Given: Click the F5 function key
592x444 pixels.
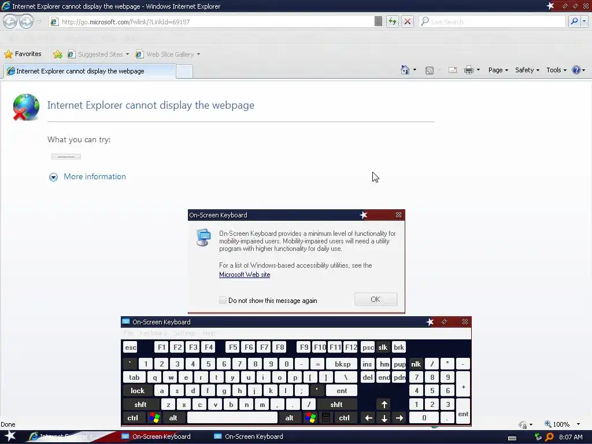Looking at the screenshot, I should coord(233,347).
